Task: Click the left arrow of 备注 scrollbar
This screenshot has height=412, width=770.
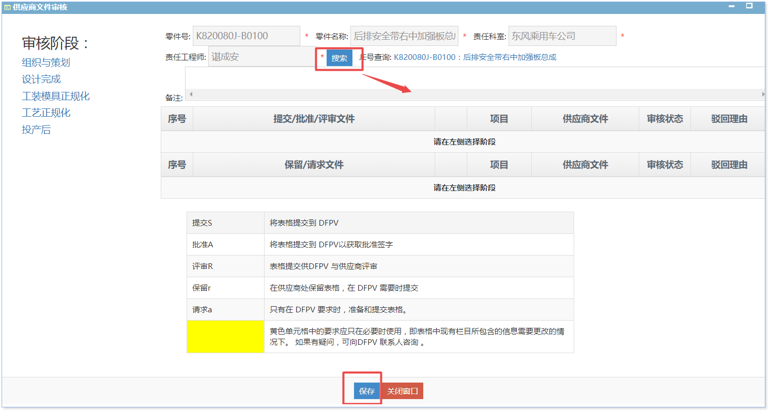Action: click(191, 94)
